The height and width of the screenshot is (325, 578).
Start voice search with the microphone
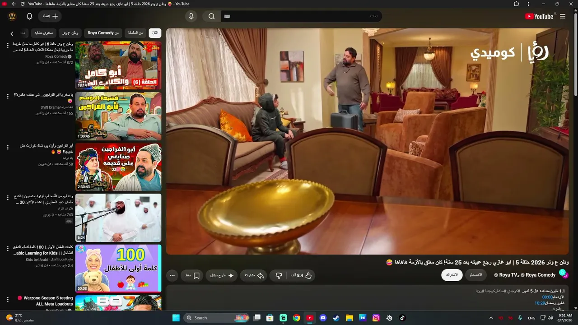pos(191,16)
